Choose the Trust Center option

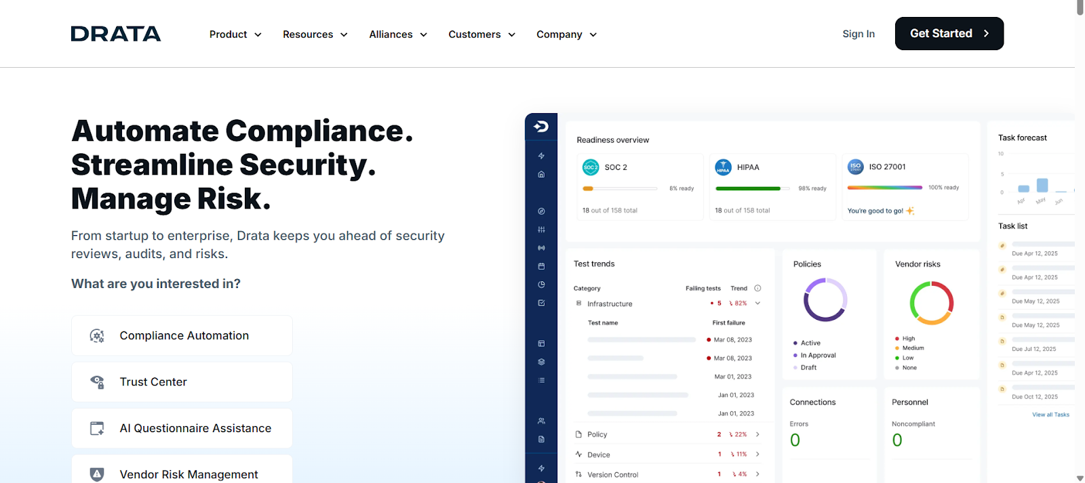point(182,382)
